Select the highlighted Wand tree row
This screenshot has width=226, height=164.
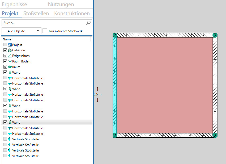pyautogui.click(x=47, y=122)
